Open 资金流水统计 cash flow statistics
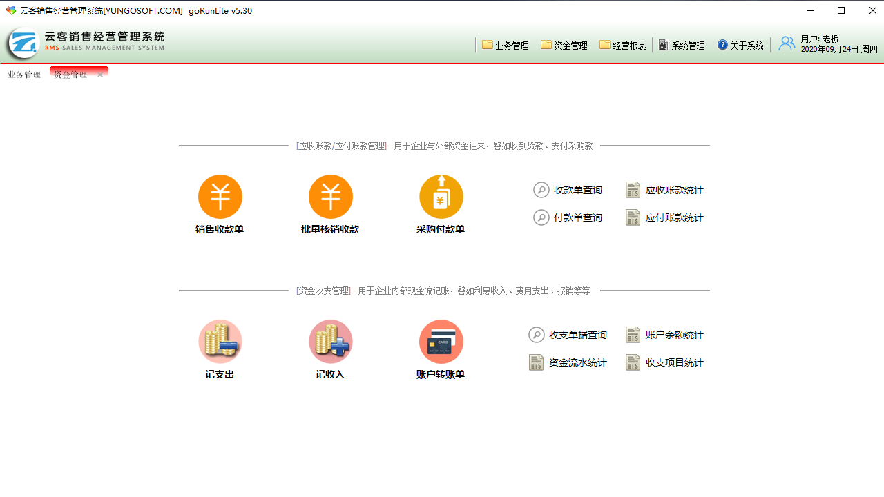Image resolution: width=884 pixels, height=497 pixels. coord(568,362)
